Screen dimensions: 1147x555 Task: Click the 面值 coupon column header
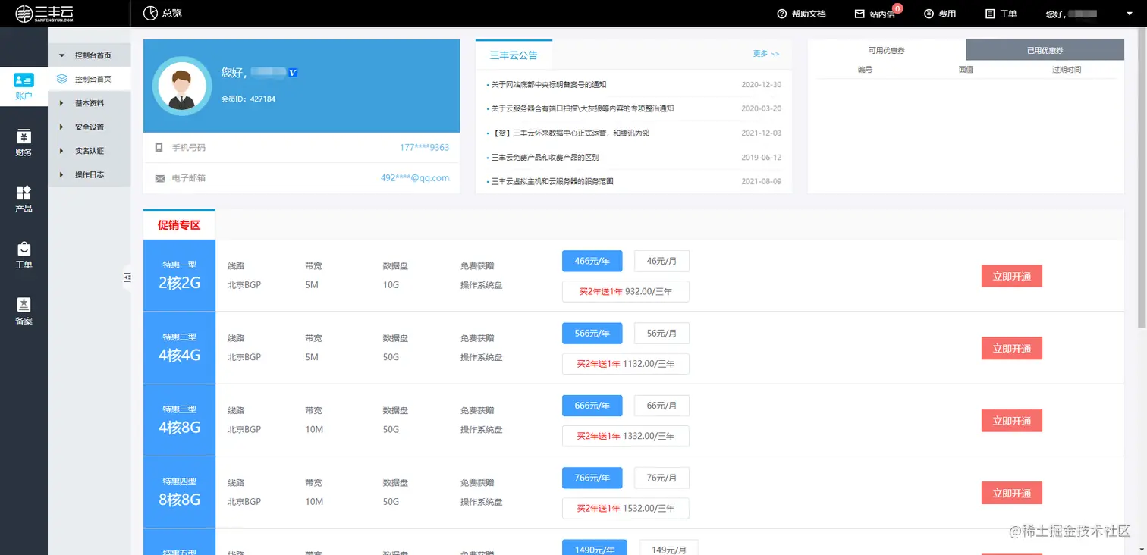coord(966,70)
